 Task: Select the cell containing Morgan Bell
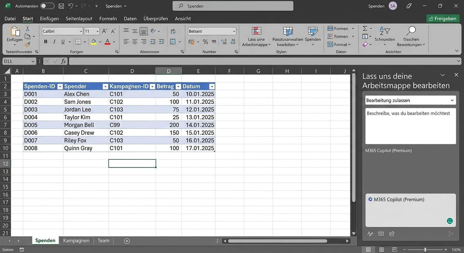point(86,125)
